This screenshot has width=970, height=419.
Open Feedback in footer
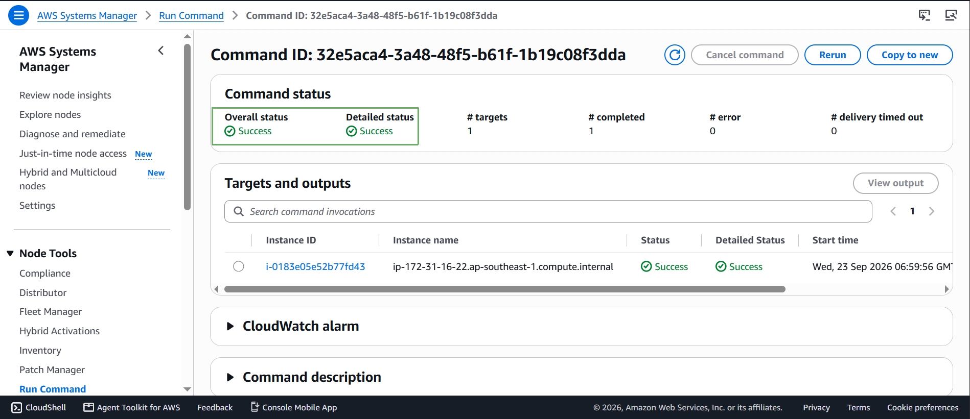click(x=215, y=407)
